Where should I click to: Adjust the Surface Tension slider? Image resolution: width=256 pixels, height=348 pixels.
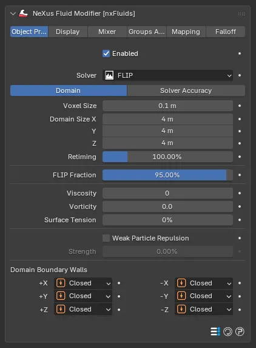167,220
